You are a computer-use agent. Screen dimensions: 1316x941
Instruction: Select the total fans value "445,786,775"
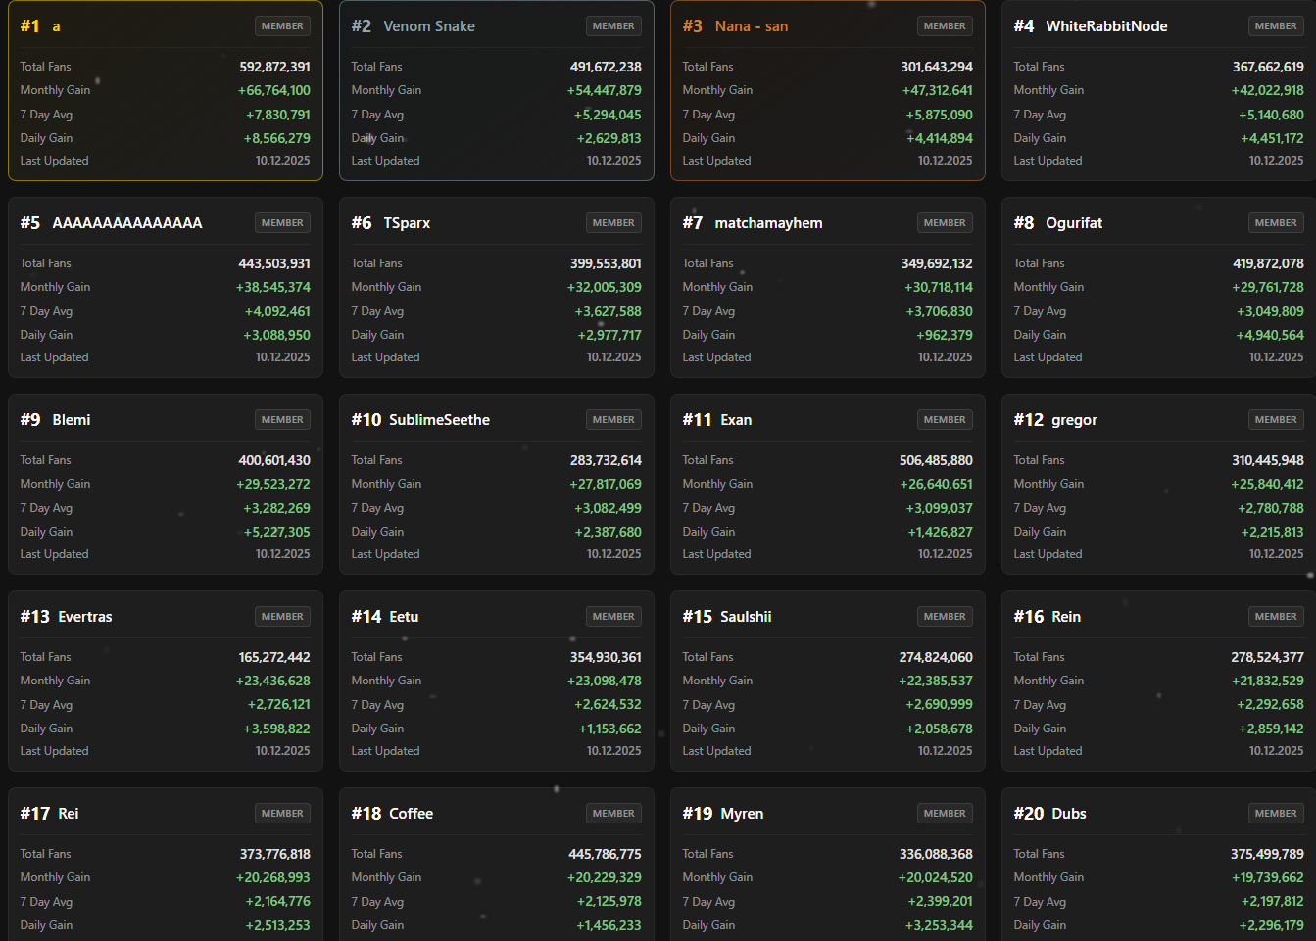605,854
